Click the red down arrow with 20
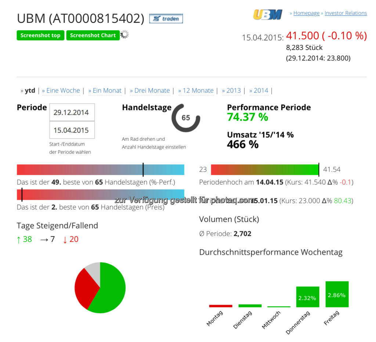Image resolution: width=376 pixels, height=342 pixels. pyautogui.click(x=70, y=239)
